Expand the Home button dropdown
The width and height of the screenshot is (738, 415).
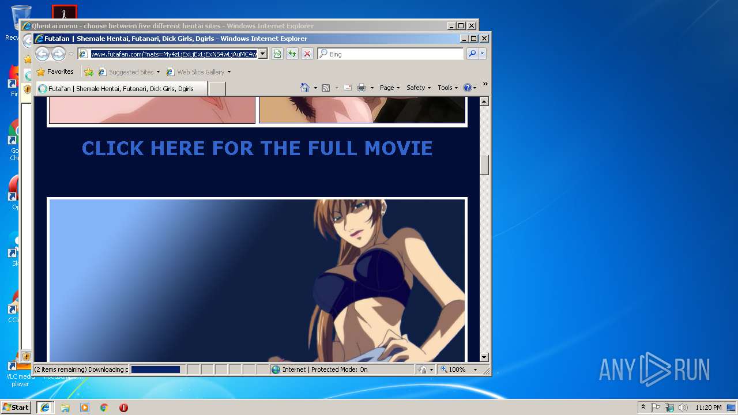315,88
